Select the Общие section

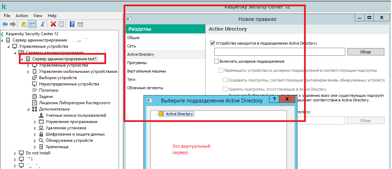pos(165,38)
